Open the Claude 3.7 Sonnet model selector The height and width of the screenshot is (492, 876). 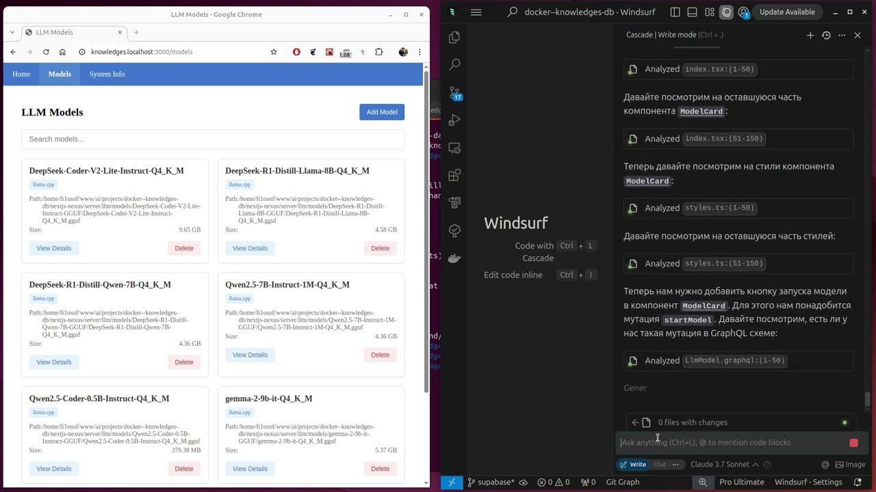click(724, 465)
